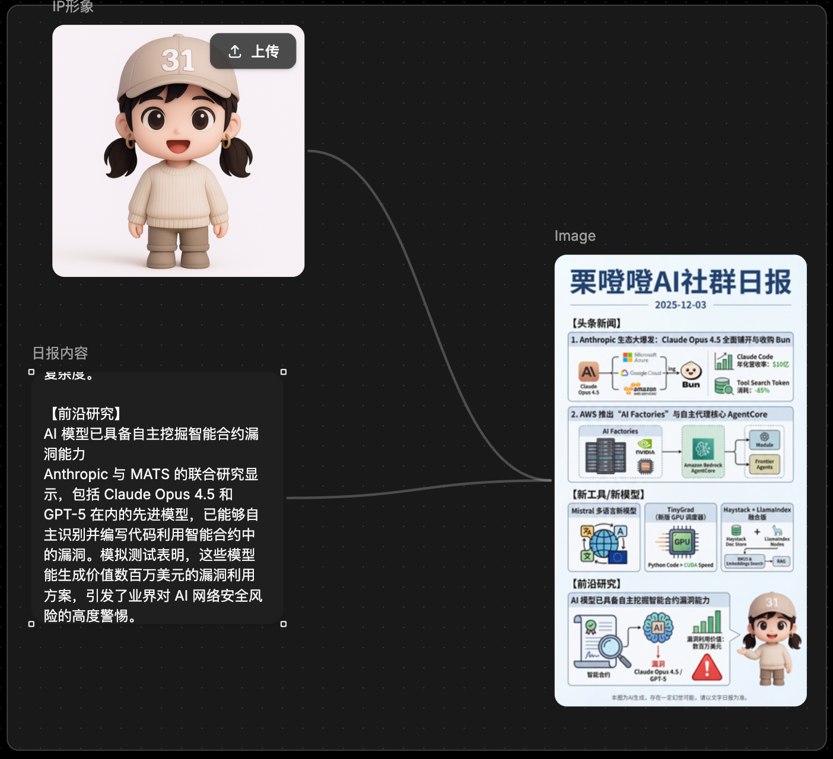Screen dimensions: 833x759
Task: Click the Image node label
Action: pyautogui.click(x=575, y=236)
